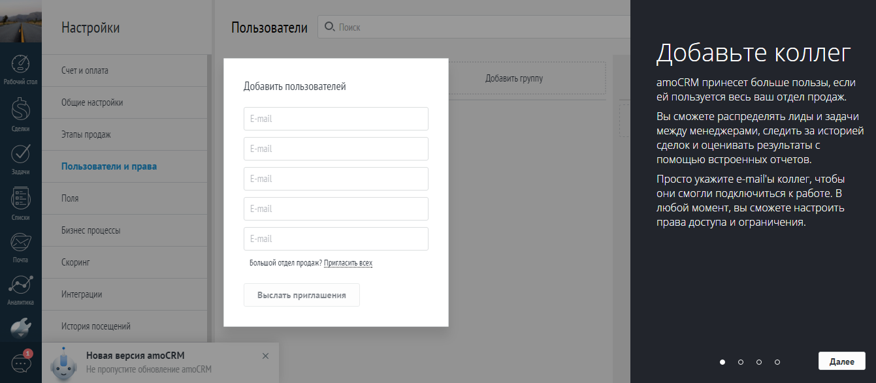
Task: Select the second onboarding slide dot
Action: coord(740,360)
